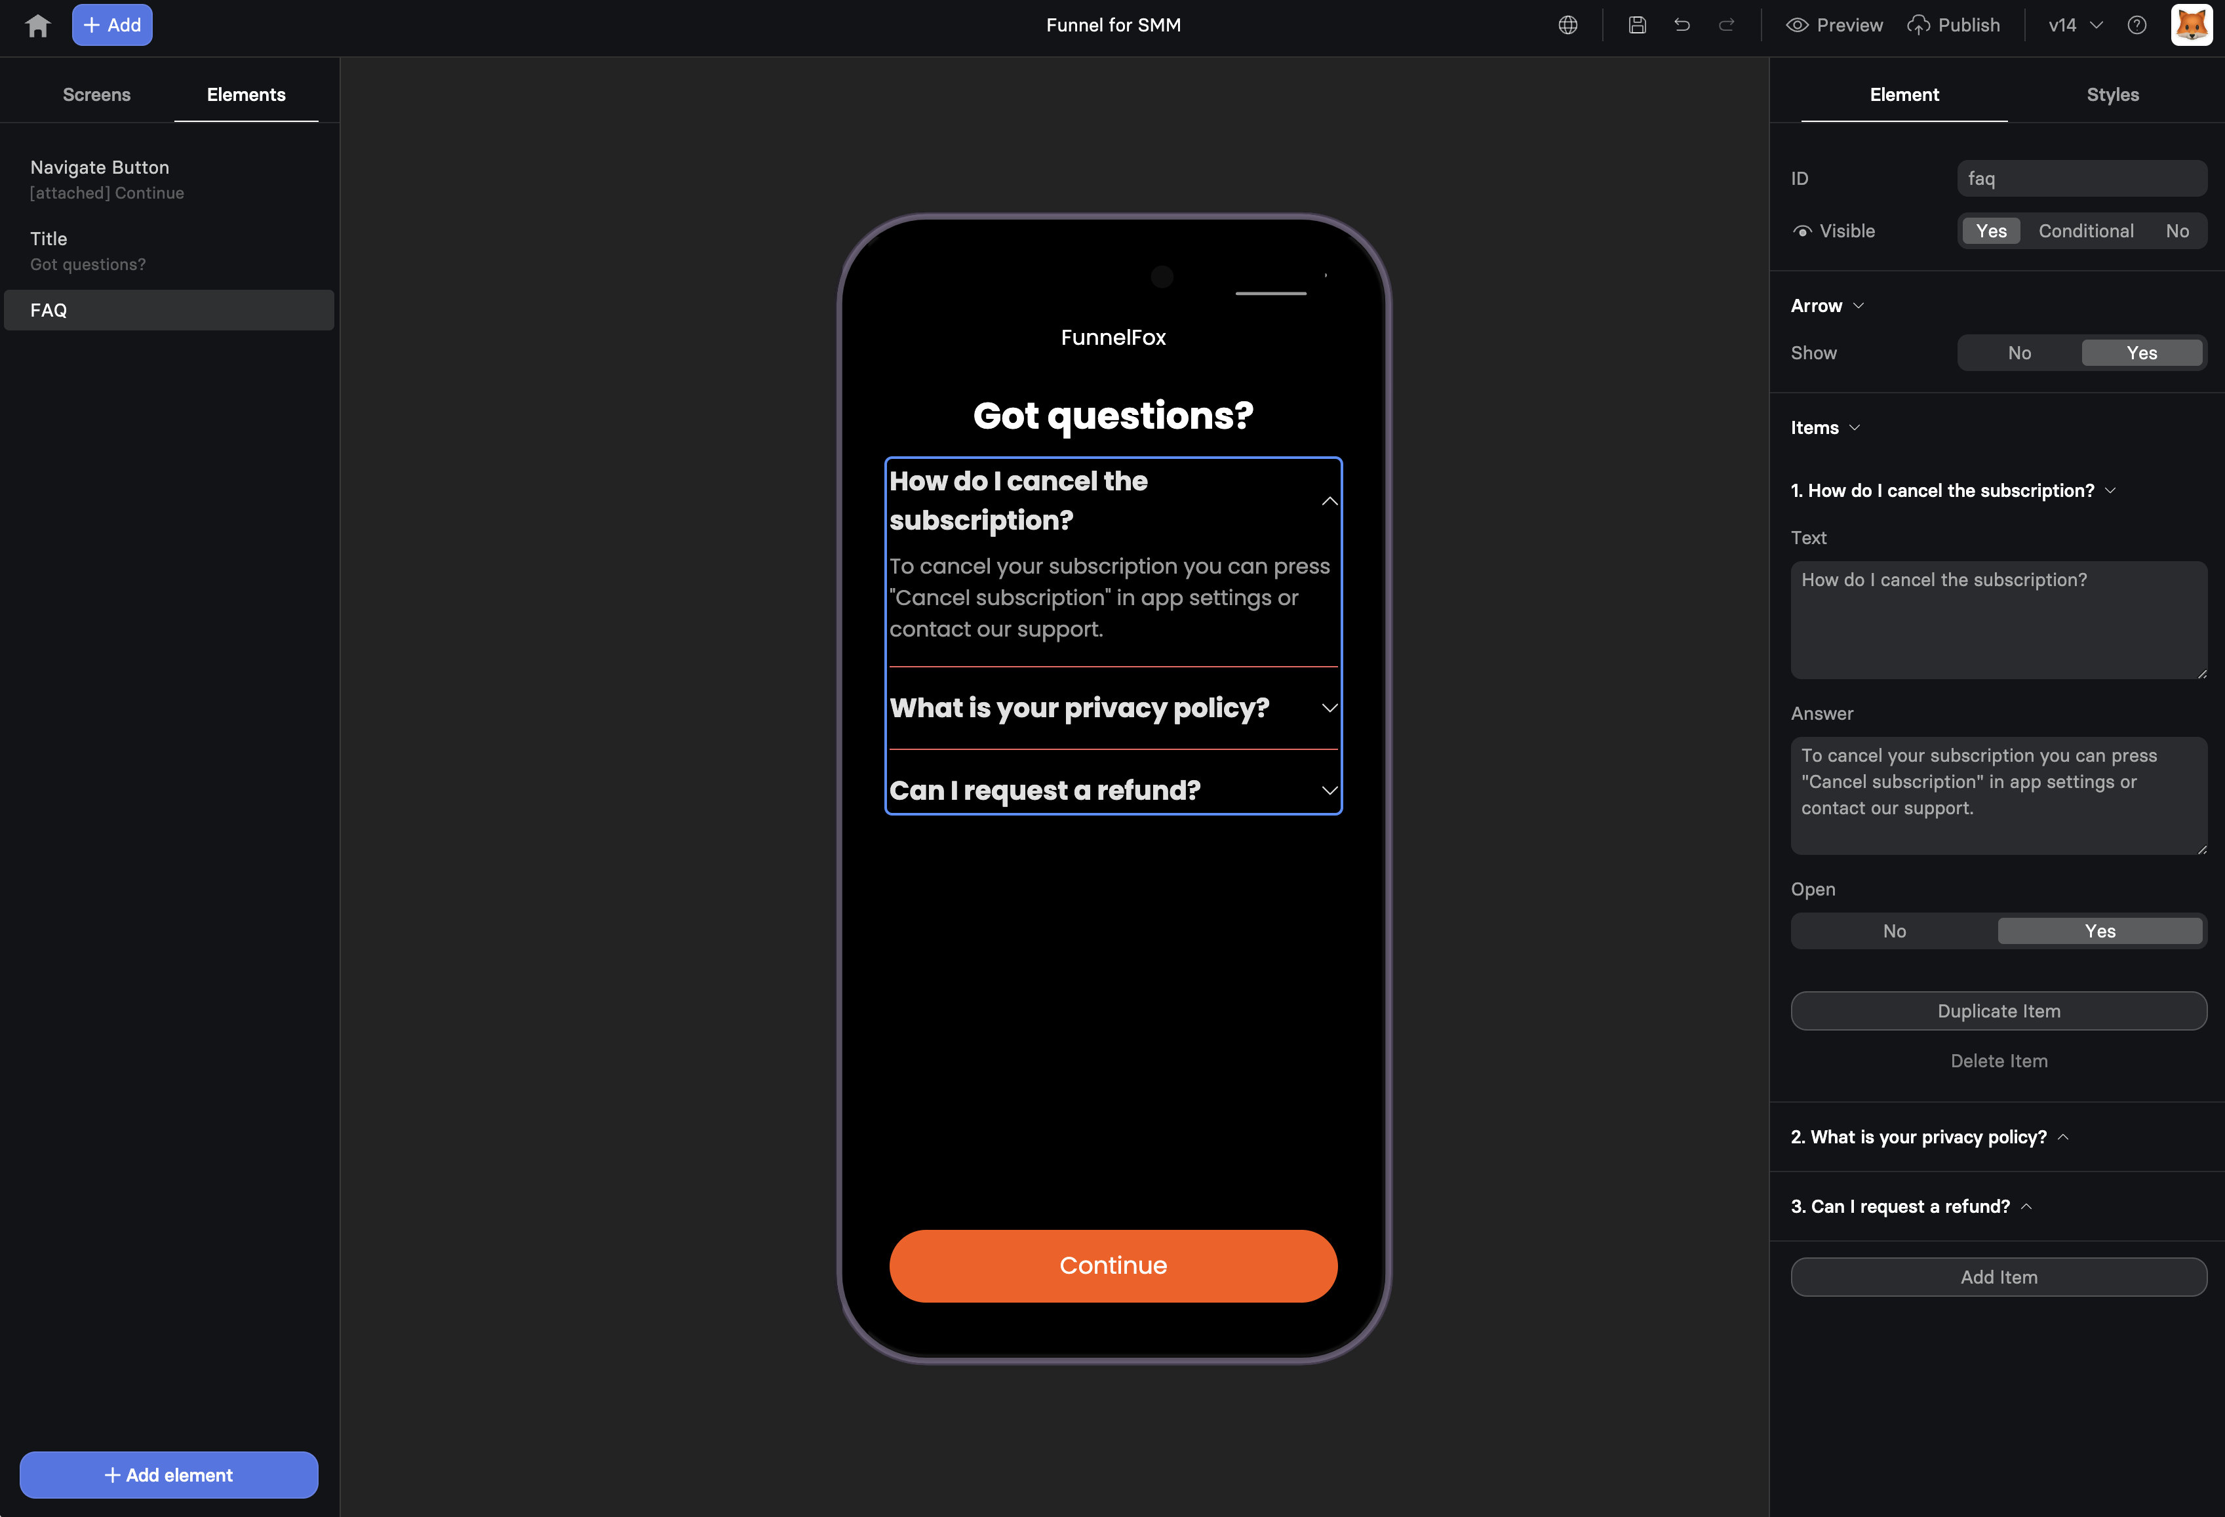The height and width of the screenshot is (1517, 2225).
Task: Redo the last undone change
Action: [1726, 25]
